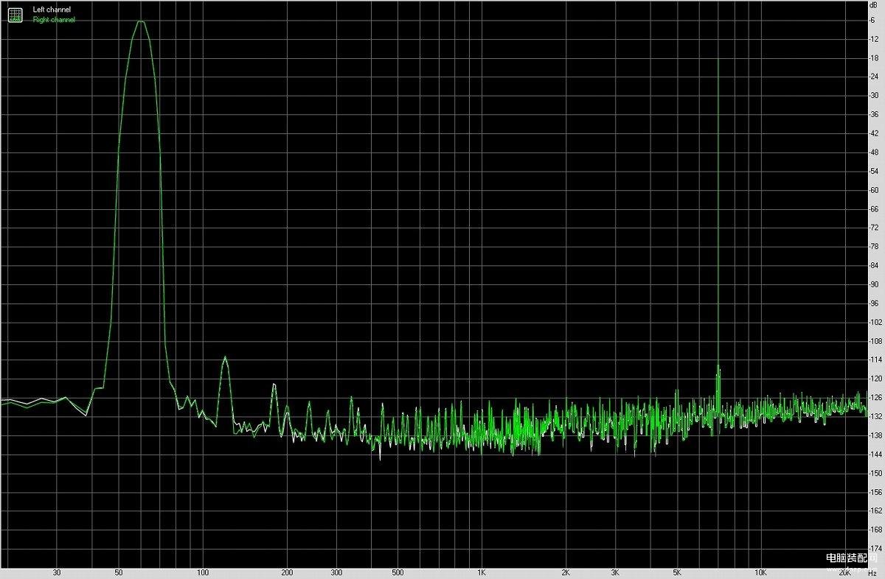Click the "-24" dB axis value
This screenshot has width=885, height=579.
pyautogui.click(x=874, y=77)
